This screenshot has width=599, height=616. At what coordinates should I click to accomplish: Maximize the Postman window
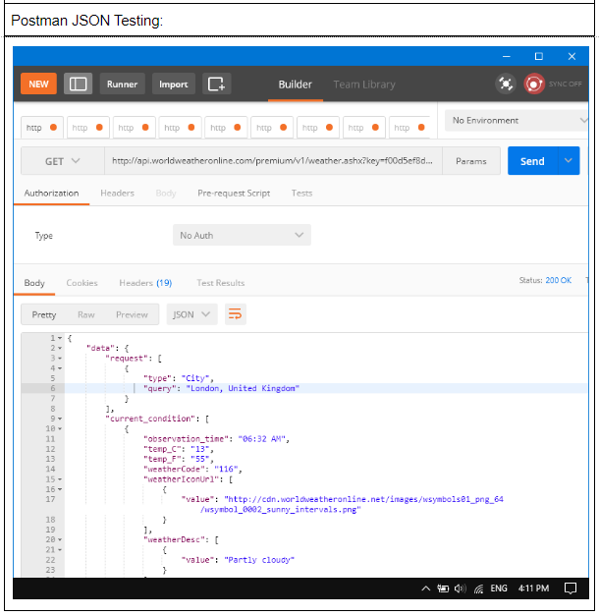point(539,56)
